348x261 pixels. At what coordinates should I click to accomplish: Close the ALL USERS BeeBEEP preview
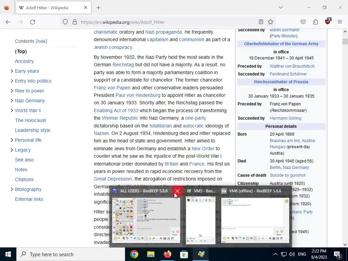pyautogui.click(x=177, y=191)
